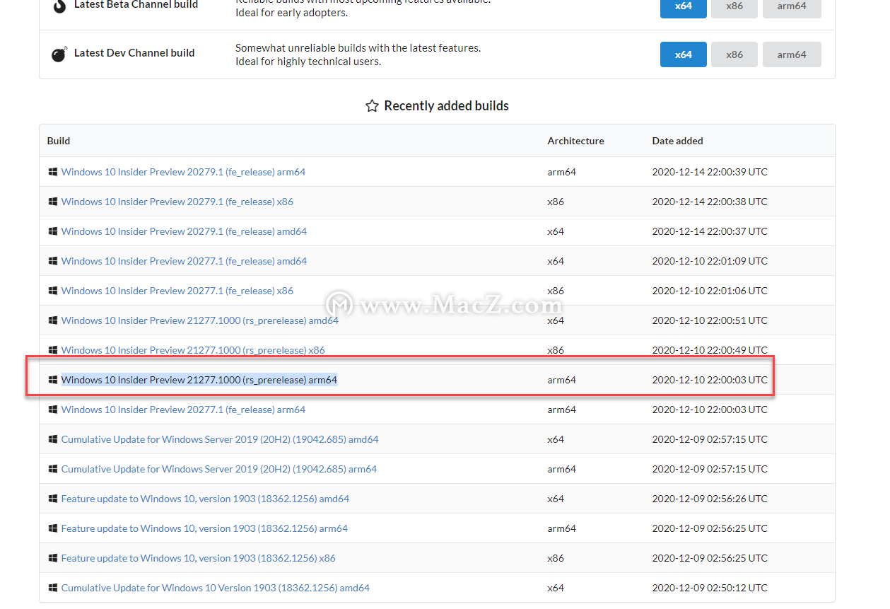Click date 2020-12-10 22:00:51 UTC
This screenshot has height=609, width=890.
click(x=710, y=320)
